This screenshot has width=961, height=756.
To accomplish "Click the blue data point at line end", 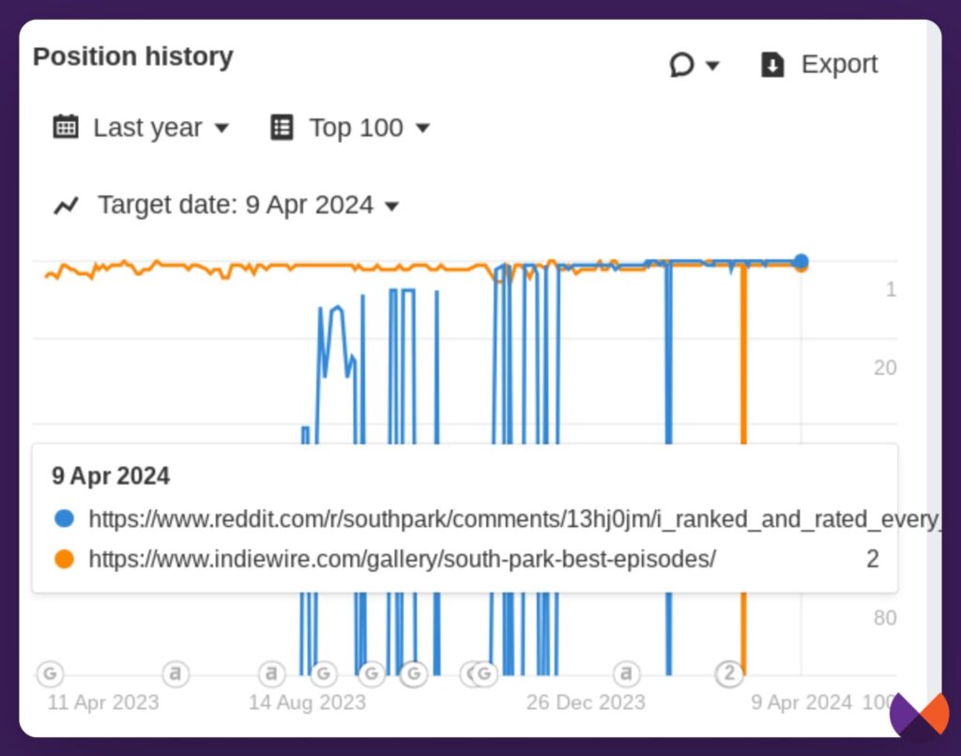I will 801,262.
